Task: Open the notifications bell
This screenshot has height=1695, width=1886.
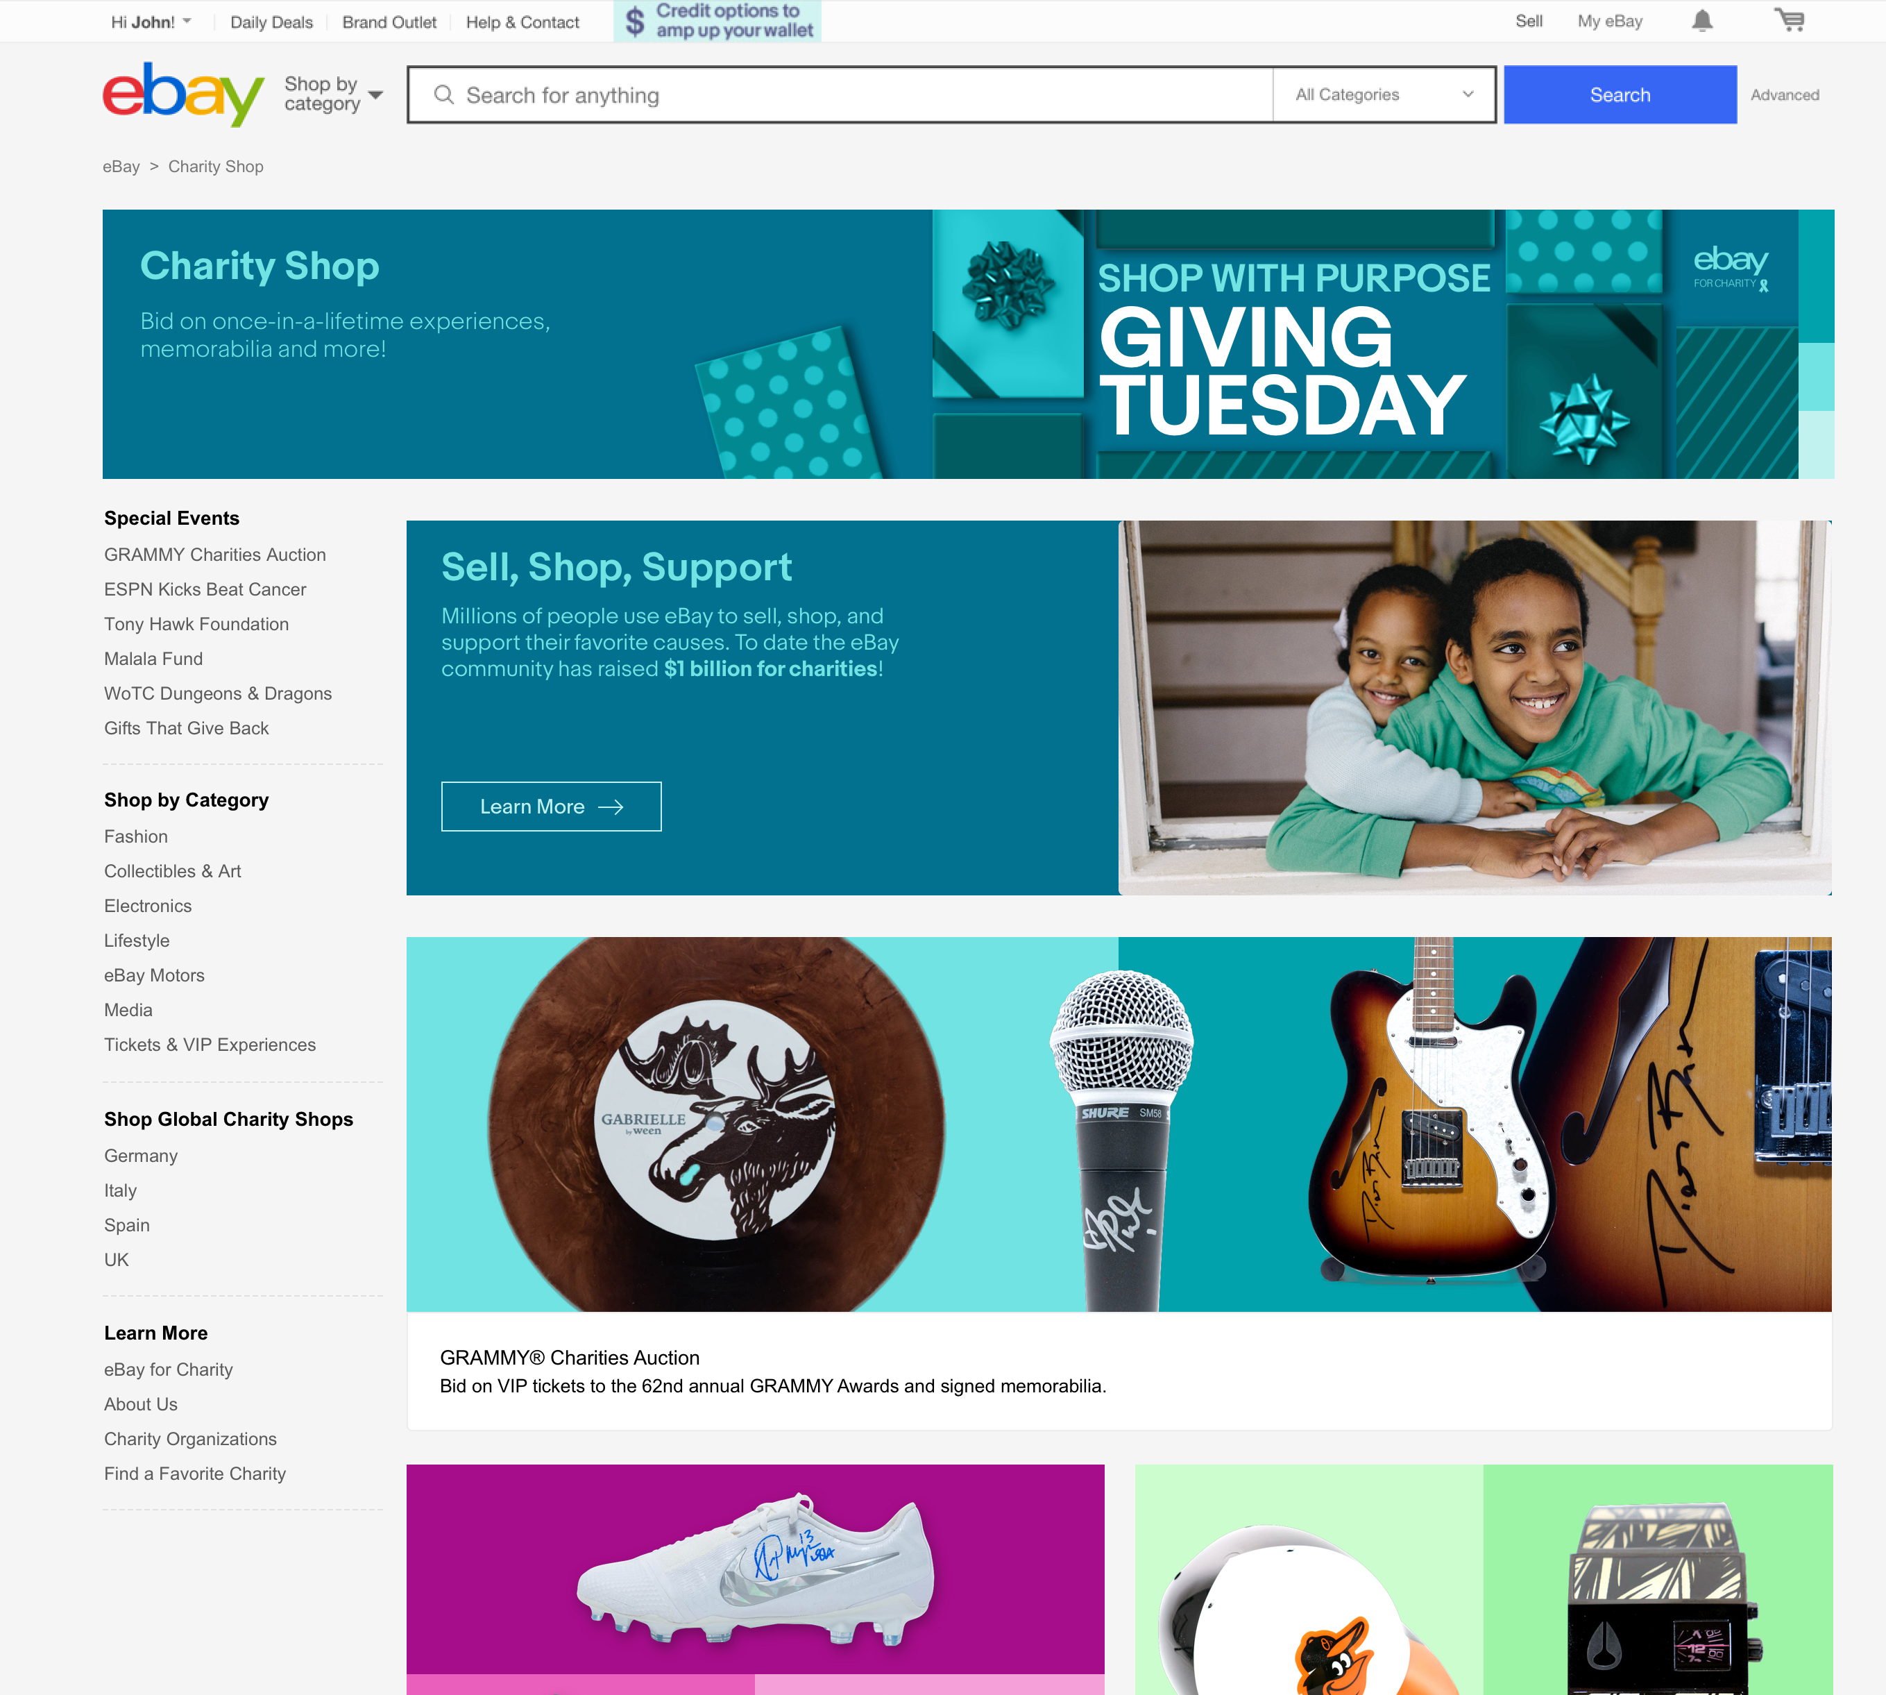Action: (1701, 22)
